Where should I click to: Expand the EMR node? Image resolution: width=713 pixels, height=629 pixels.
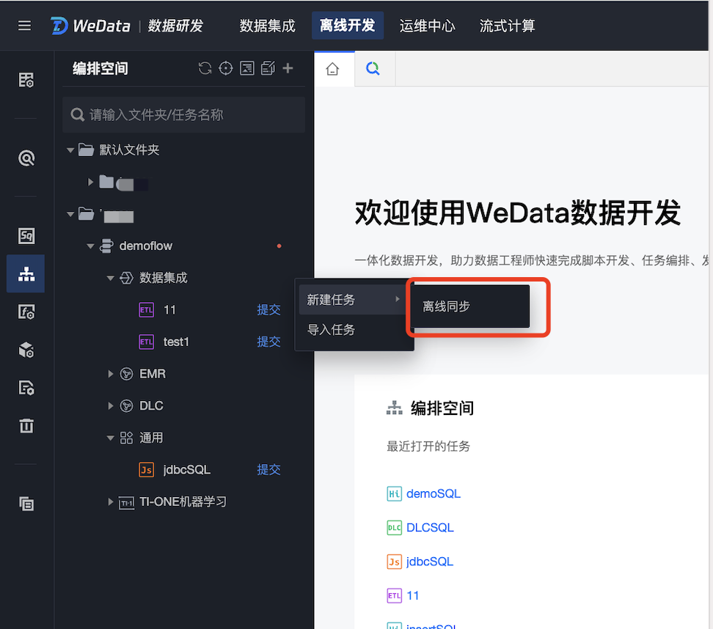click(x=111, y=374)
